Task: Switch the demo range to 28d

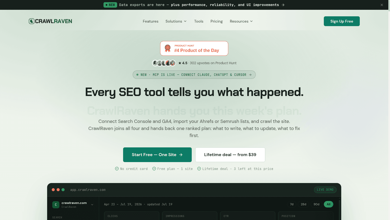Action: tap(303, 204)
